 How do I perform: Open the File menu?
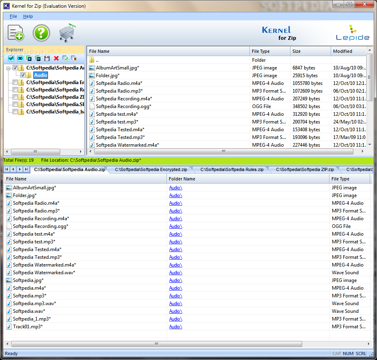click(x=13, y=16)
